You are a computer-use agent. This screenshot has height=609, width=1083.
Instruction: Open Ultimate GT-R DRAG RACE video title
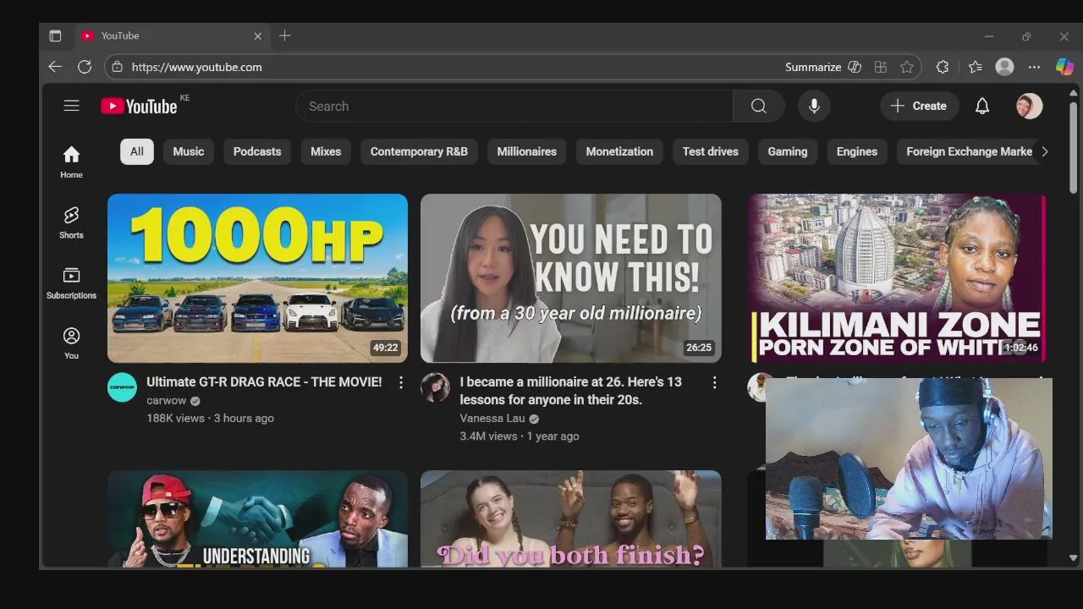(x=264, y=382)
